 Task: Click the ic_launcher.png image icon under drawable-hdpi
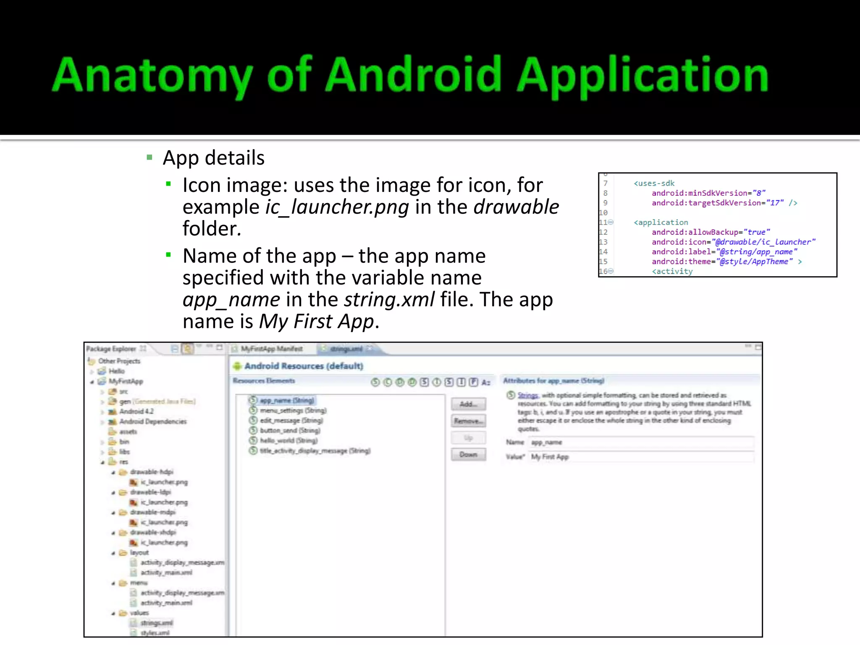(134, 482)
